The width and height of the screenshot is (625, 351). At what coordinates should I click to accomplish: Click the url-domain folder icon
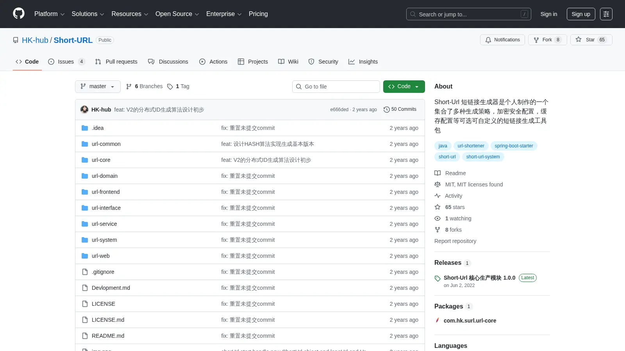(x=85, y=176)
